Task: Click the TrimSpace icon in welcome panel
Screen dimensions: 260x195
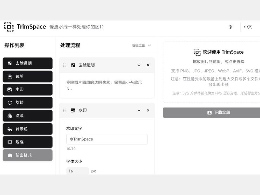Action: (x=197, y=52)
